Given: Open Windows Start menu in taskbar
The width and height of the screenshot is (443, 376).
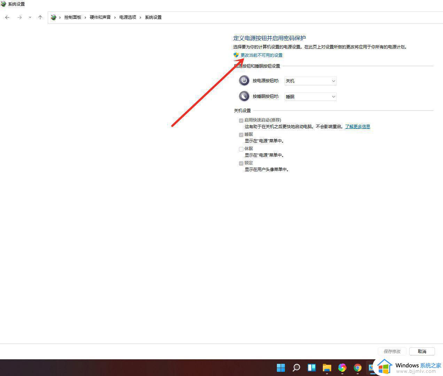Looking at the screenshot, I should (x=281, y=368).
